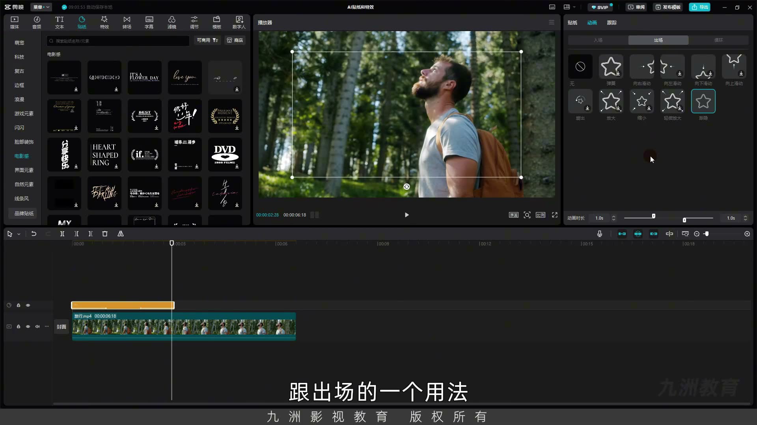Select the 入场 animation tab

point(598,40)
